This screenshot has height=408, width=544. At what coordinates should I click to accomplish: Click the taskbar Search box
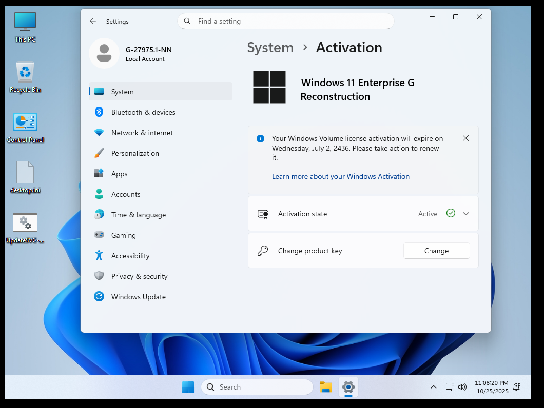coord(257,387)
